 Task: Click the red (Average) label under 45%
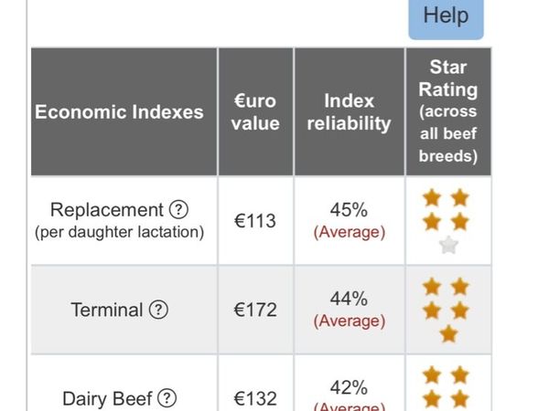pos(349,232)
